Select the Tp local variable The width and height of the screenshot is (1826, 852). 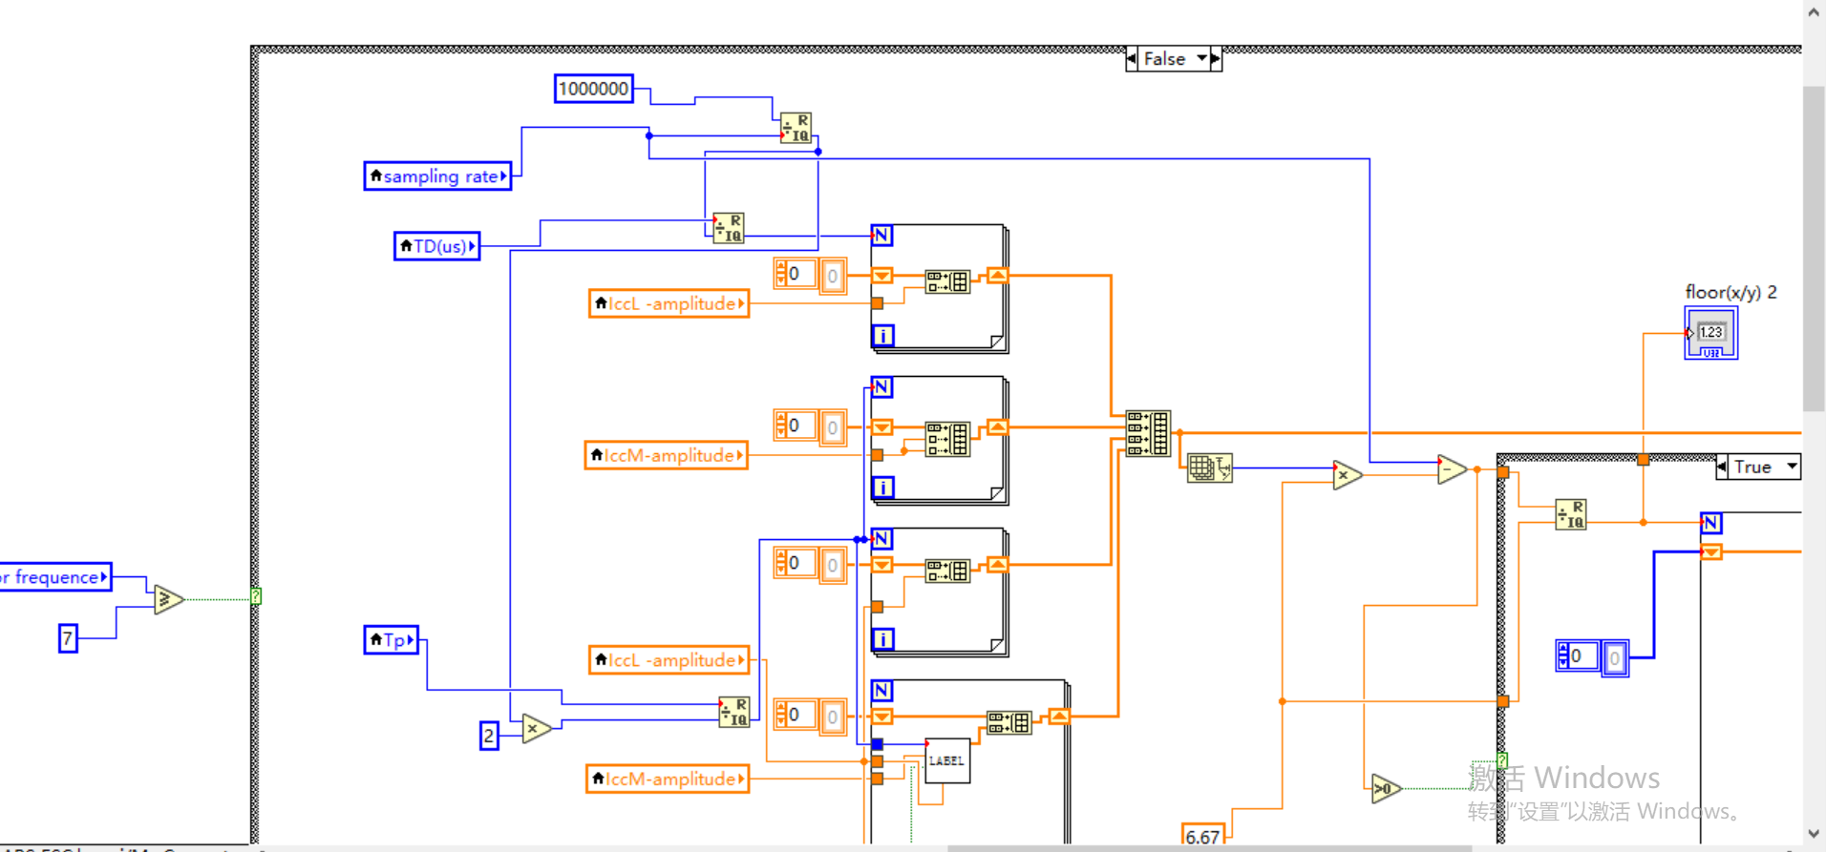coord(392,639)
